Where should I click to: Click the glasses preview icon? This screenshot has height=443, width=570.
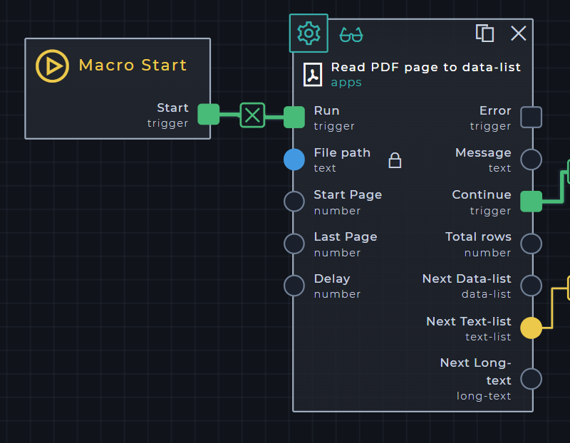[351, 34]
